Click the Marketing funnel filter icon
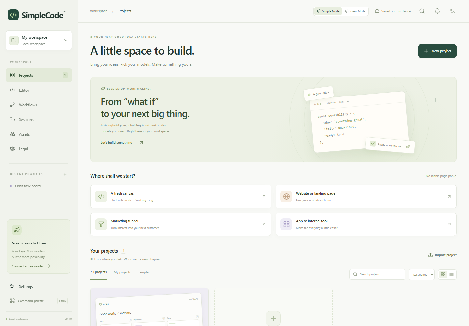The height and width of the screenshot is (326, 469). 101,224
